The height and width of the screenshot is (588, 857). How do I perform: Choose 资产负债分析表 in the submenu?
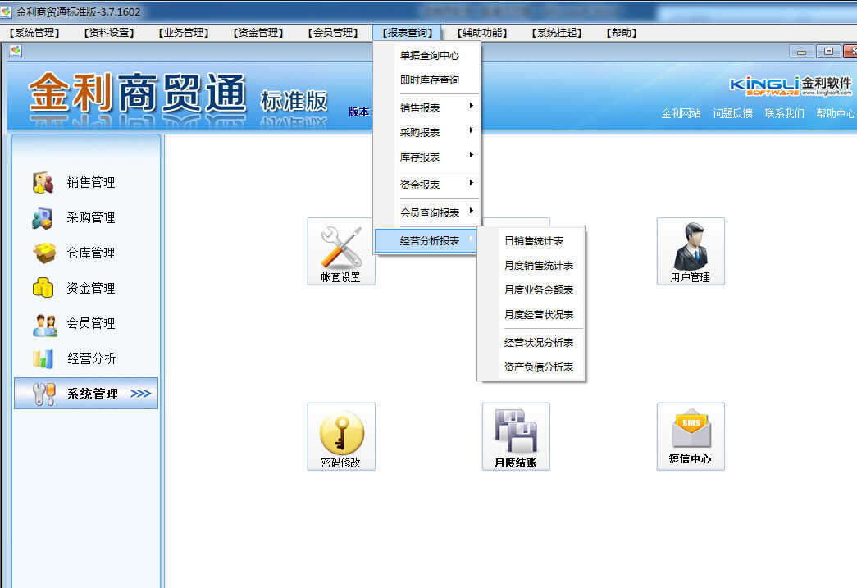tap(538, 367)
